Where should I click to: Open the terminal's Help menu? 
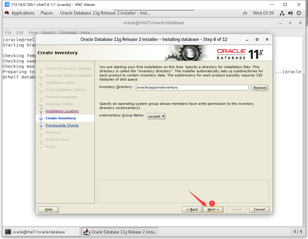click(85, 32)
